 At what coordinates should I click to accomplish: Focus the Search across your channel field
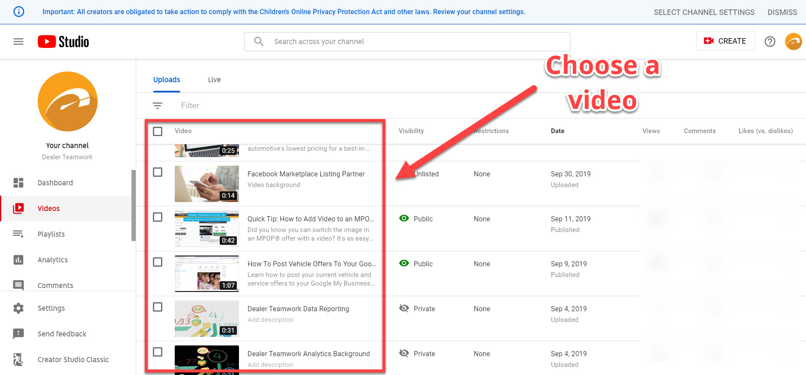[x=407, y=42]
